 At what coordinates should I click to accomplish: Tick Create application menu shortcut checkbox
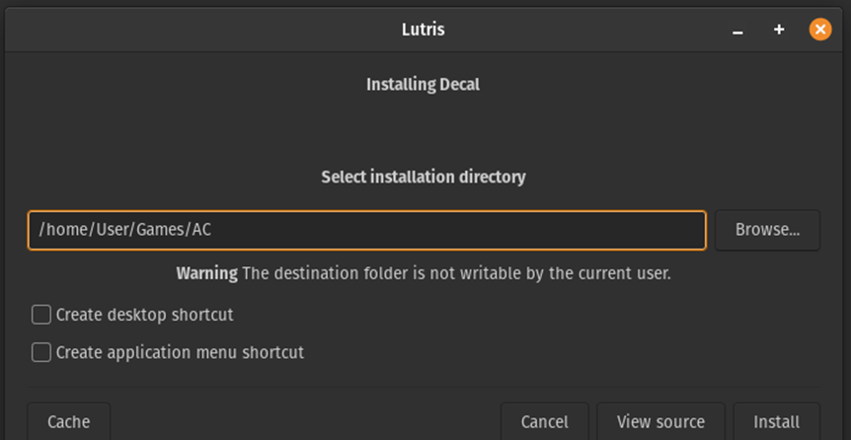pos(41,352)
